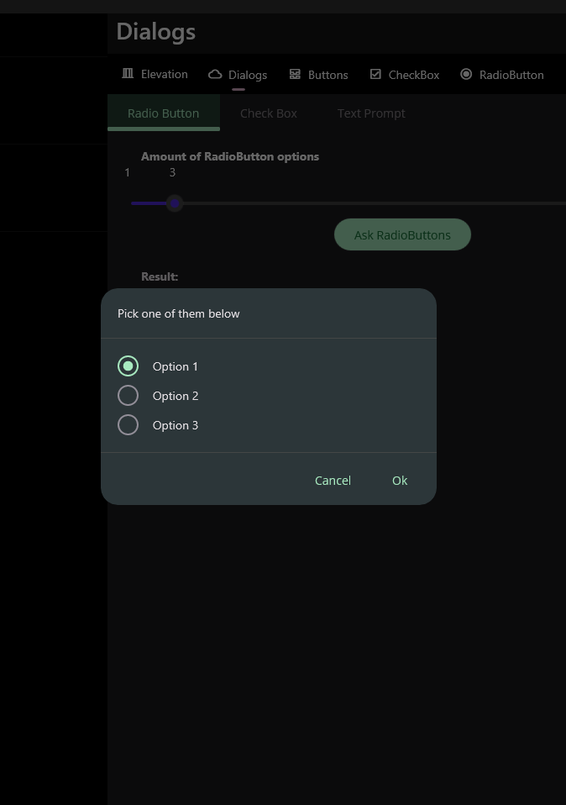Navigate to the Elevation page
Screen dimensions: 566x805
(155, 74)
